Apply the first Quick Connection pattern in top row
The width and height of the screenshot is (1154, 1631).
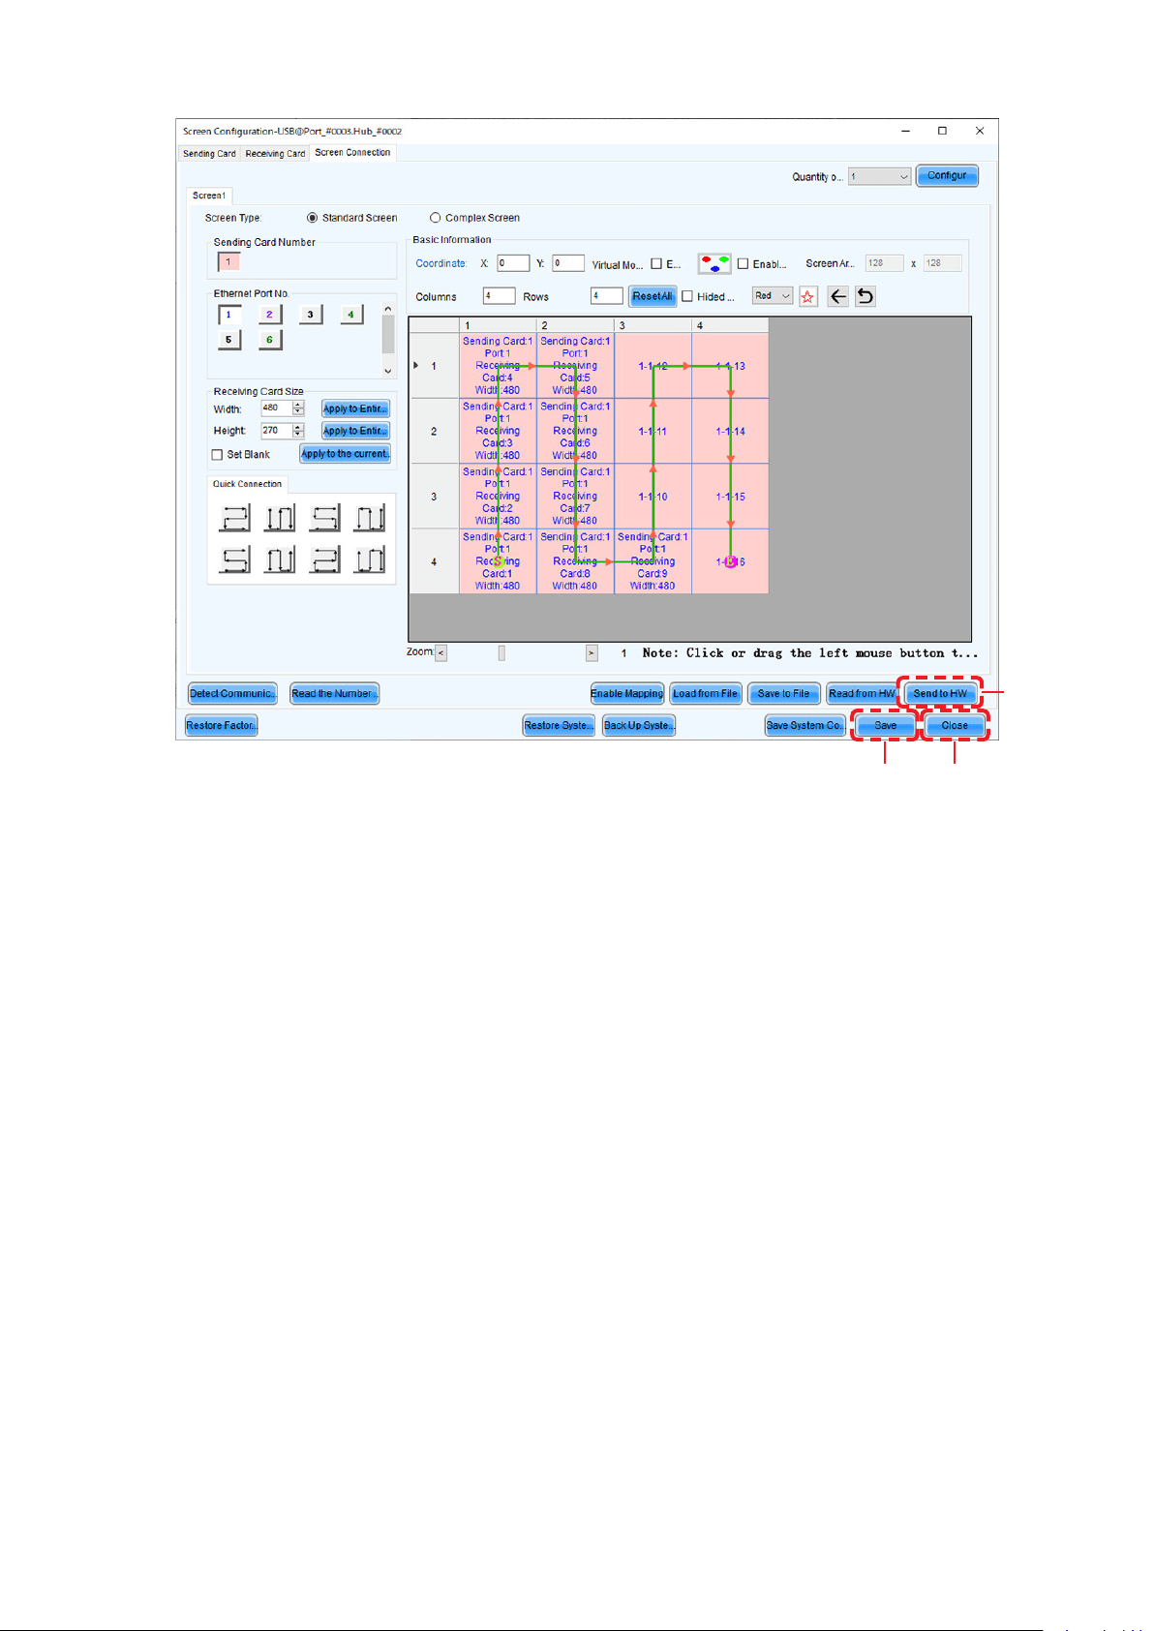click(x=234, y=518)
